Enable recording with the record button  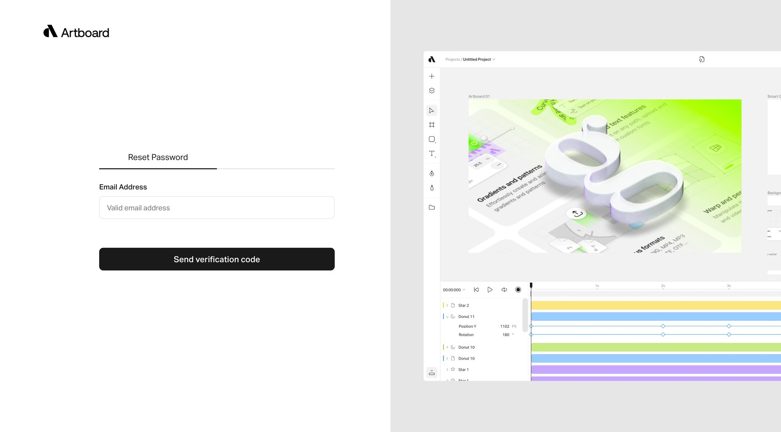coord(518,290)
